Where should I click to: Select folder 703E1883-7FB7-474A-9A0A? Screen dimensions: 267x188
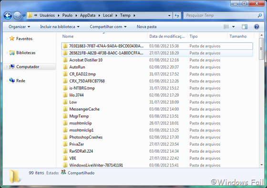pyautogui.click(x=157, y=46)
